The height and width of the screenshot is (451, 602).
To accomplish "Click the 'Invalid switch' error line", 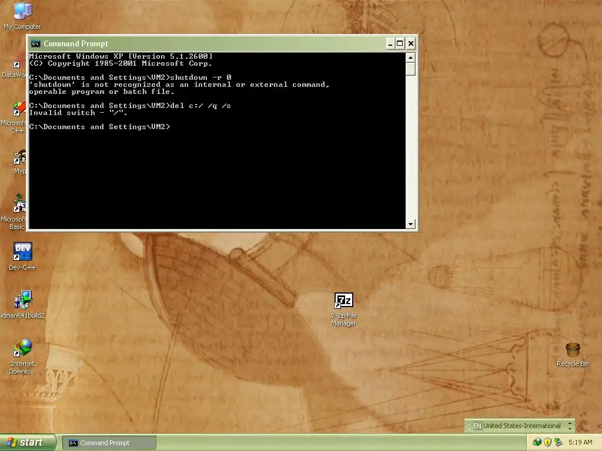I will click(78, 113).
